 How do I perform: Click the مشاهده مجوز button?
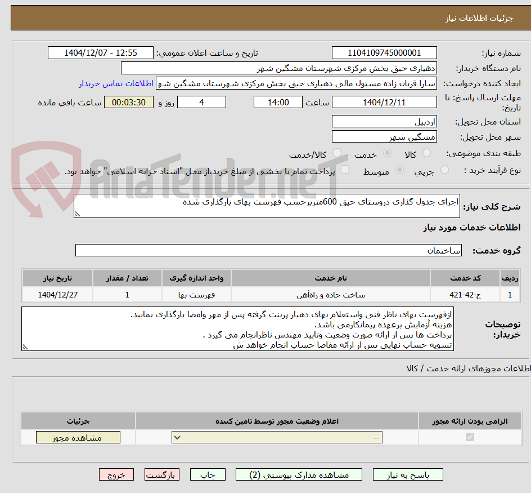(x=78, y=437)
